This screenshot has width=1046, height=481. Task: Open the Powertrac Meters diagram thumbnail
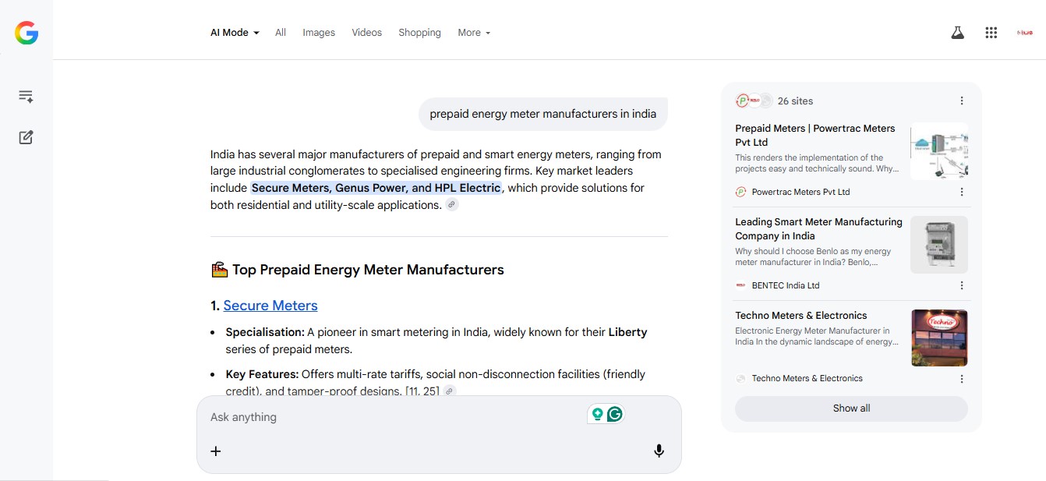939,150
